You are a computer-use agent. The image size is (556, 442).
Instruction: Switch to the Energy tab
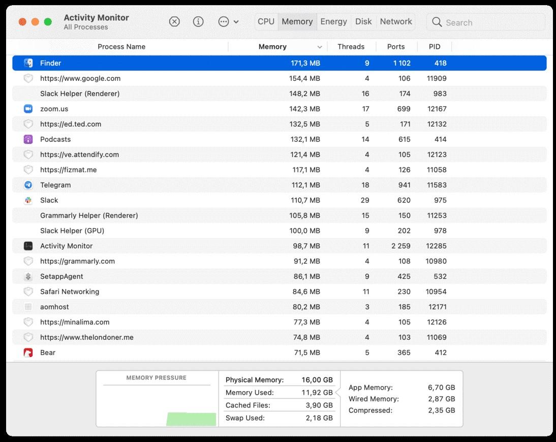point(334,22)
